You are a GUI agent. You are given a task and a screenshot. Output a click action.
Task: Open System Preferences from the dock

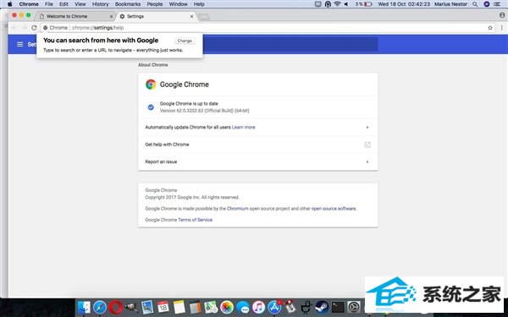(353, 308)
